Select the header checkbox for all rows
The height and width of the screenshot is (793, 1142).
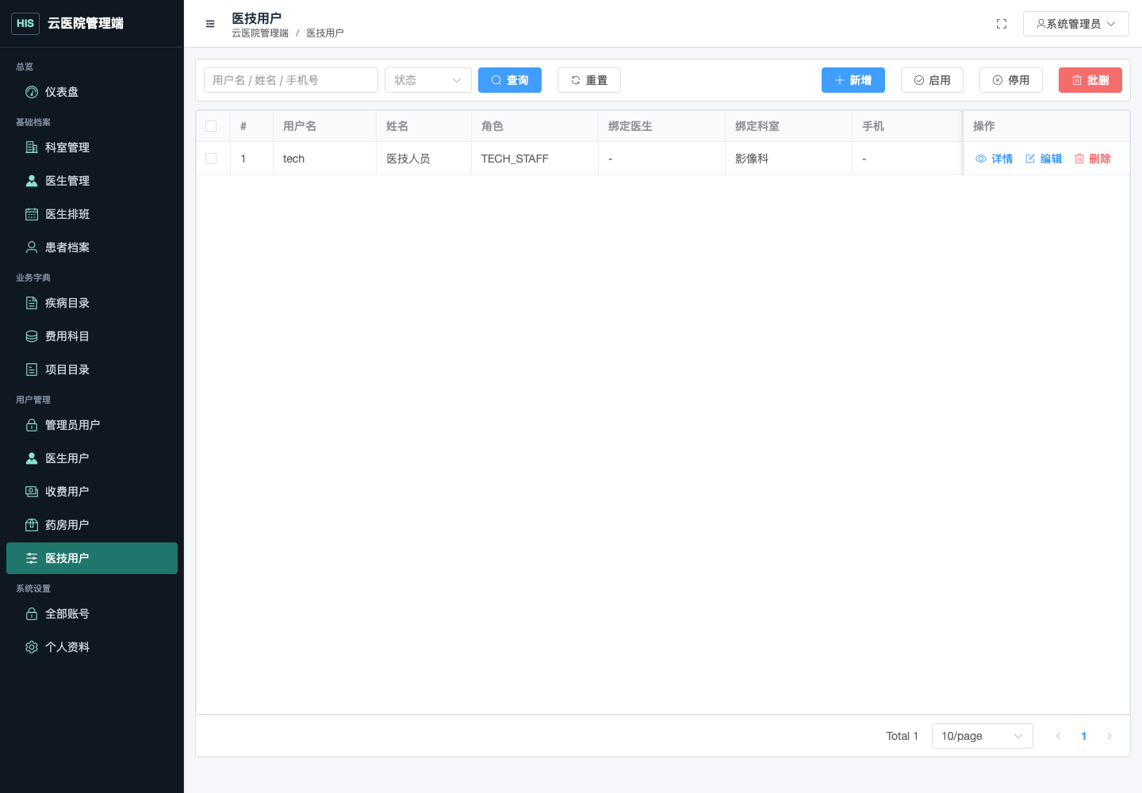(211, 126)
